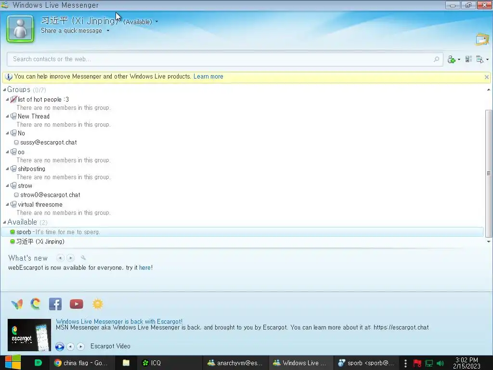Collapse the No group
493x370 pixels.
tap(7, 133)
